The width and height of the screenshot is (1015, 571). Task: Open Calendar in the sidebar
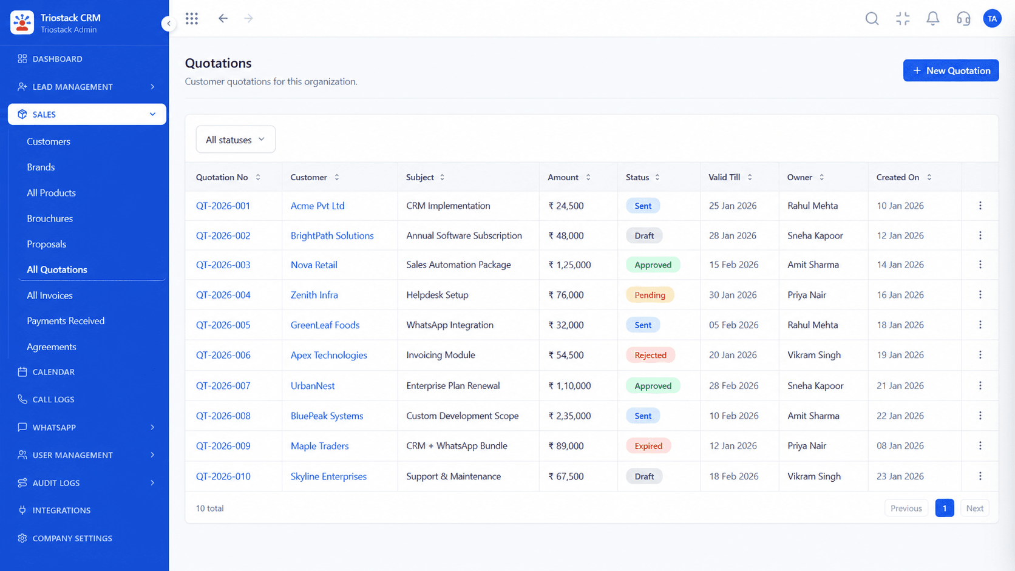pos(87,372)
